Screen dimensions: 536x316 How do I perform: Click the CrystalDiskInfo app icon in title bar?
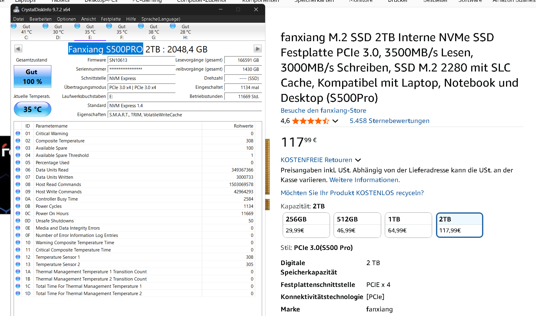[16, 9]
